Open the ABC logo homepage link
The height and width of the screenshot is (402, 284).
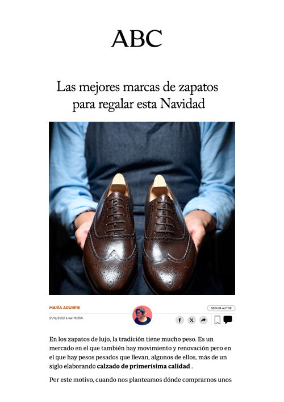click(137, 39)
